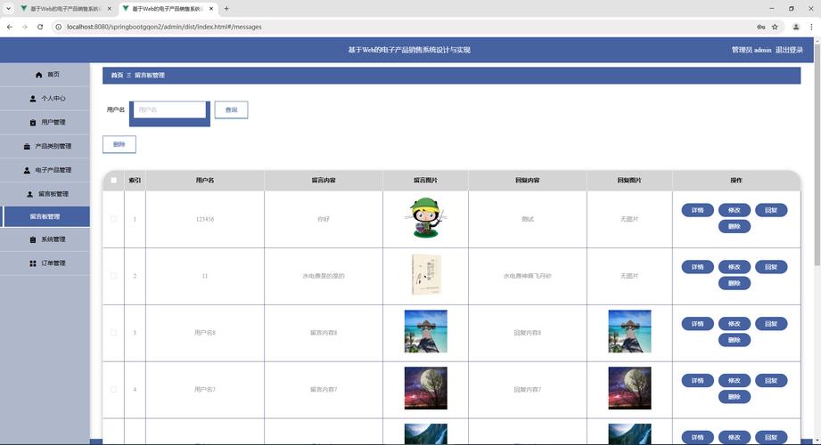Viewport: 821px width, 445px height.
Task: Click 修改 for user 11
Action: pos(734,267)
